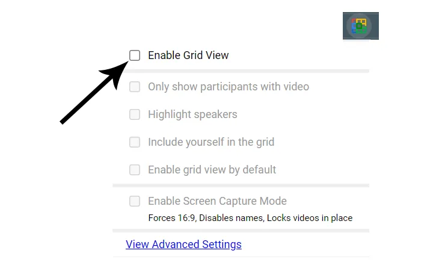Screen dimensions: 433x271
Task: Select the Highlight speakers label text
Action: click(x=192, y=114)
